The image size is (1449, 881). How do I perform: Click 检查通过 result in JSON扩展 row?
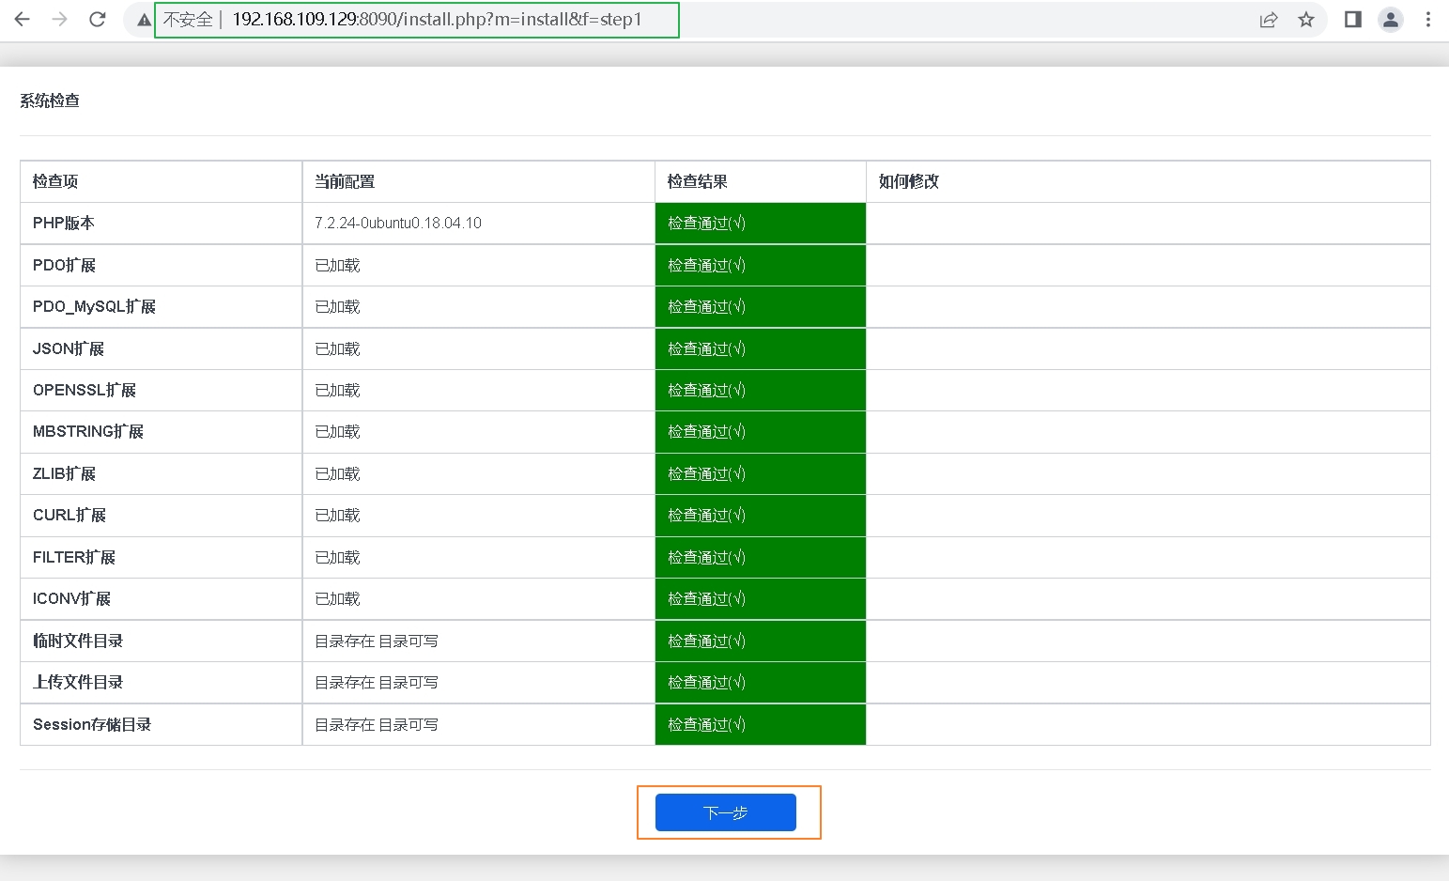[706, 349]
